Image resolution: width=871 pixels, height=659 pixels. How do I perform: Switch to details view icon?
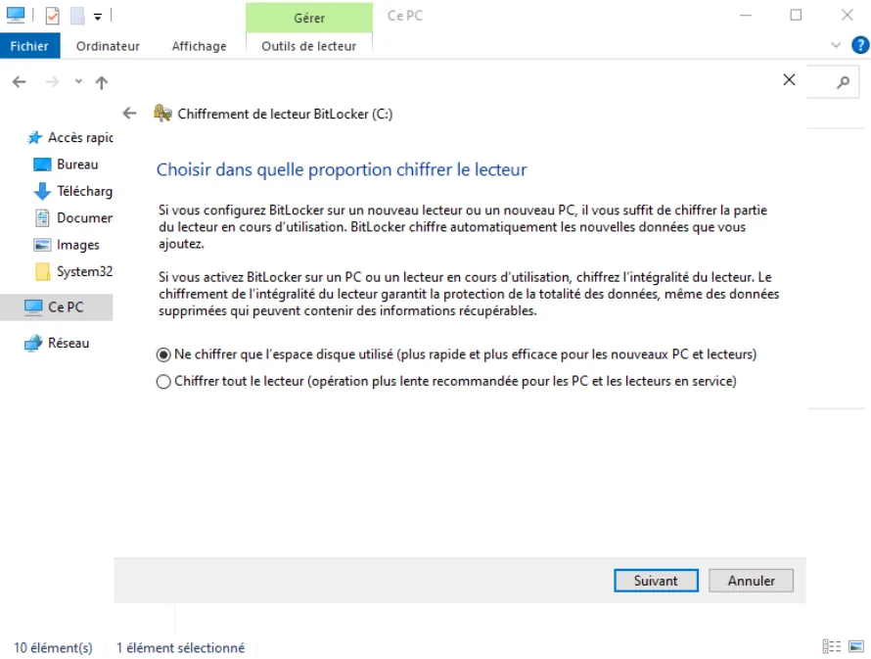tap(832, 646)
